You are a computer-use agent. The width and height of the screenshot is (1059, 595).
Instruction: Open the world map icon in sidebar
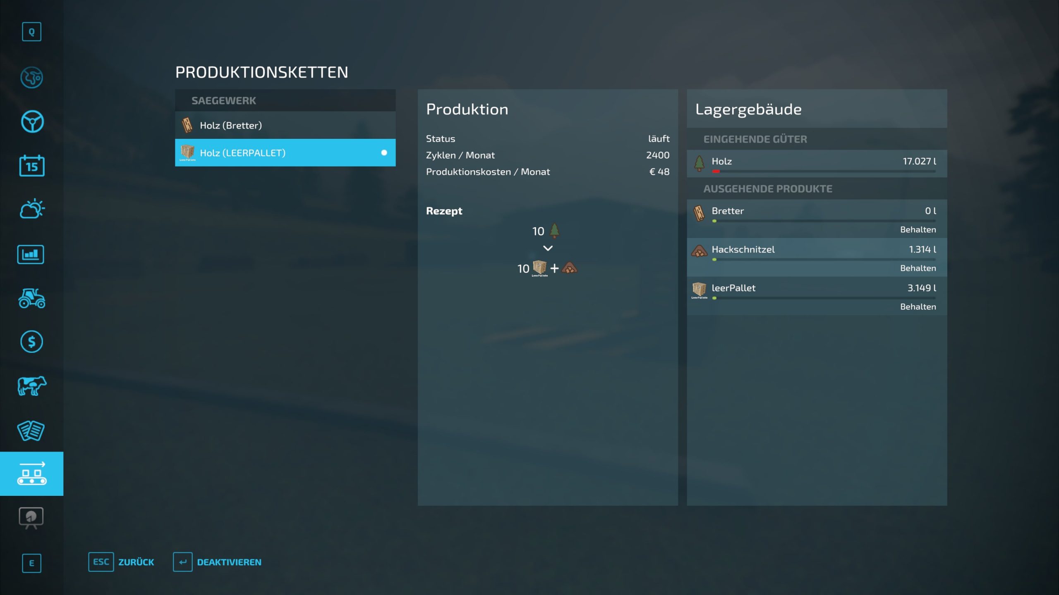coord(32,77)
